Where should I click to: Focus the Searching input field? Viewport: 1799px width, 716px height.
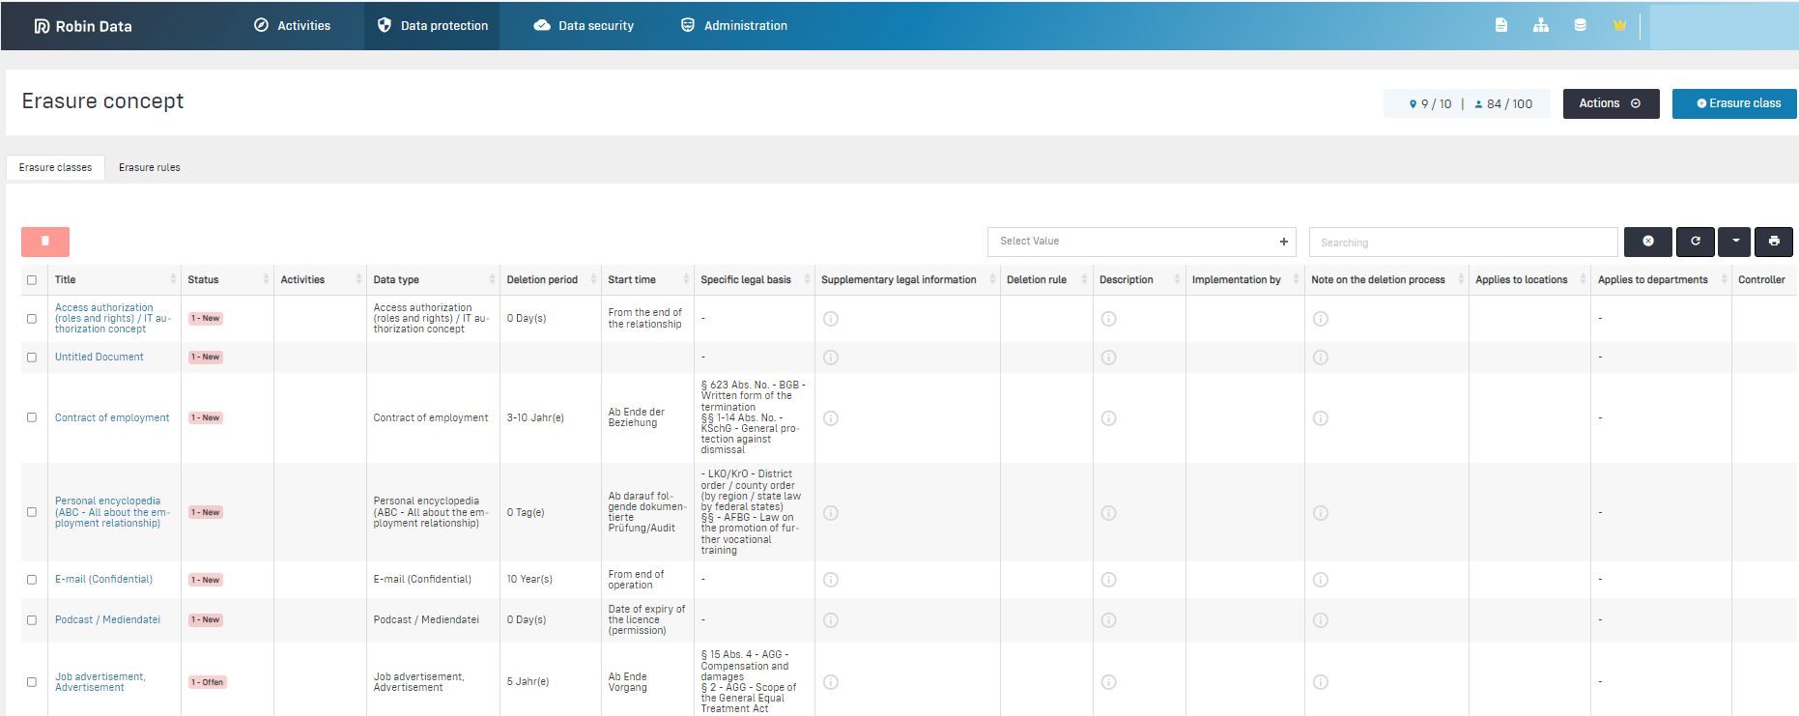1463,243
